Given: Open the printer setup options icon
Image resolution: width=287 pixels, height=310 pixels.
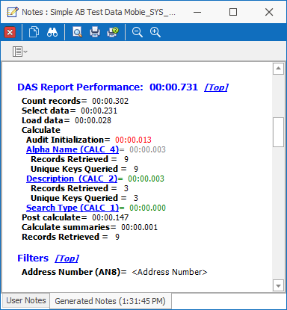Looking at the screenshot, I should [113, 32].
